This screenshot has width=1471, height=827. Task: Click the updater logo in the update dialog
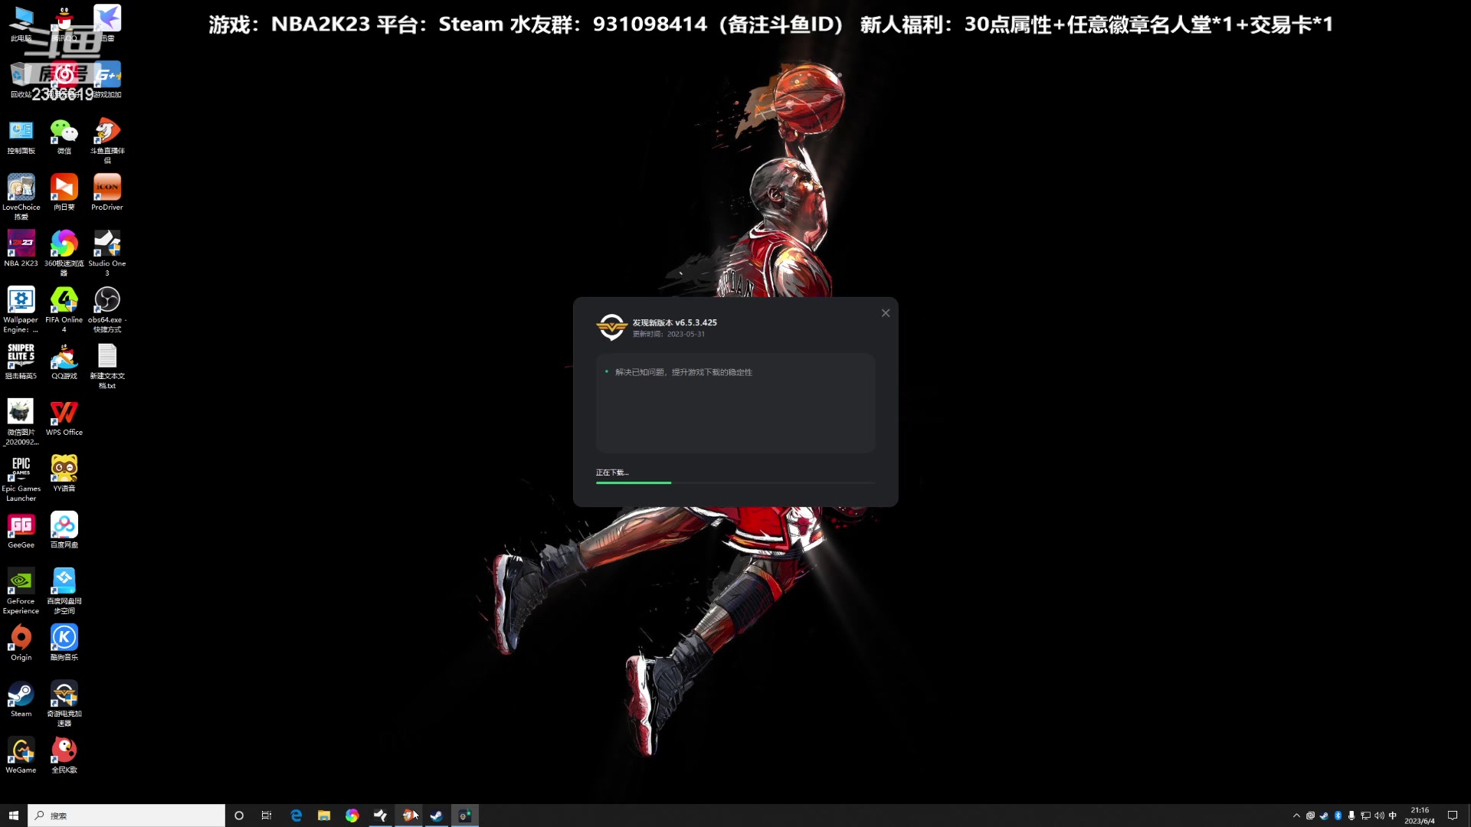coord(611,327)
